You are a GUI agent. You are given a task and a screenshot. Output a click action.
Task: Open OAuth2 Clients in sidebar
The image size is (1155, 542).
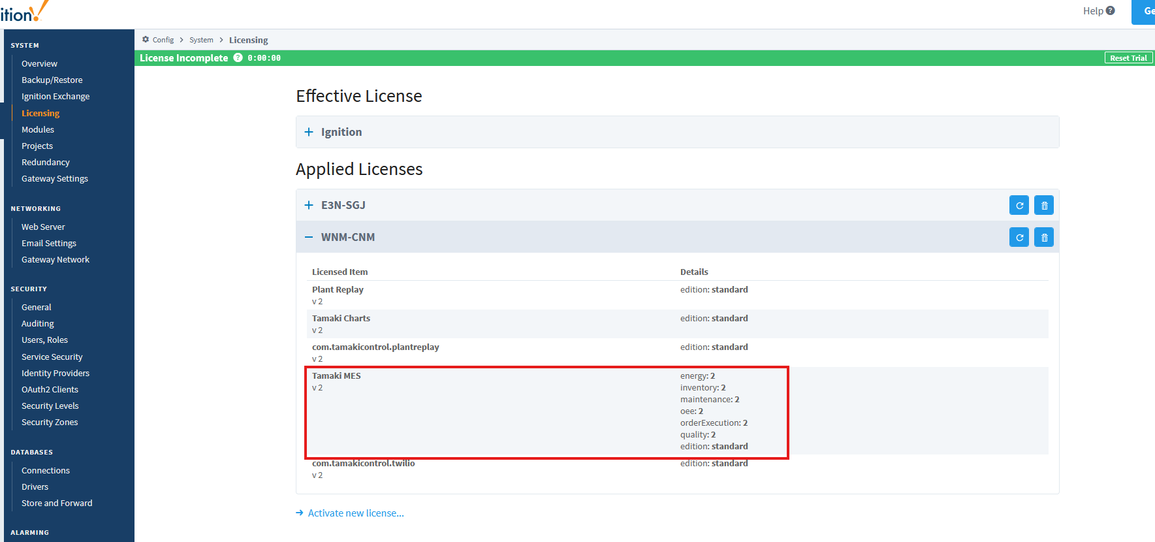[50, 389]
